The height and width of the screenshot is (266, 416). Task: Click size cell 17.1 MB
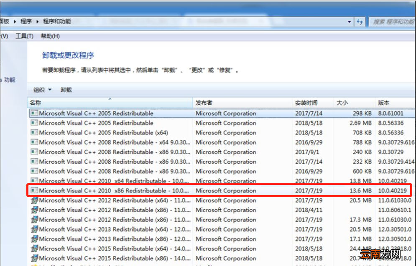(360, 239)
